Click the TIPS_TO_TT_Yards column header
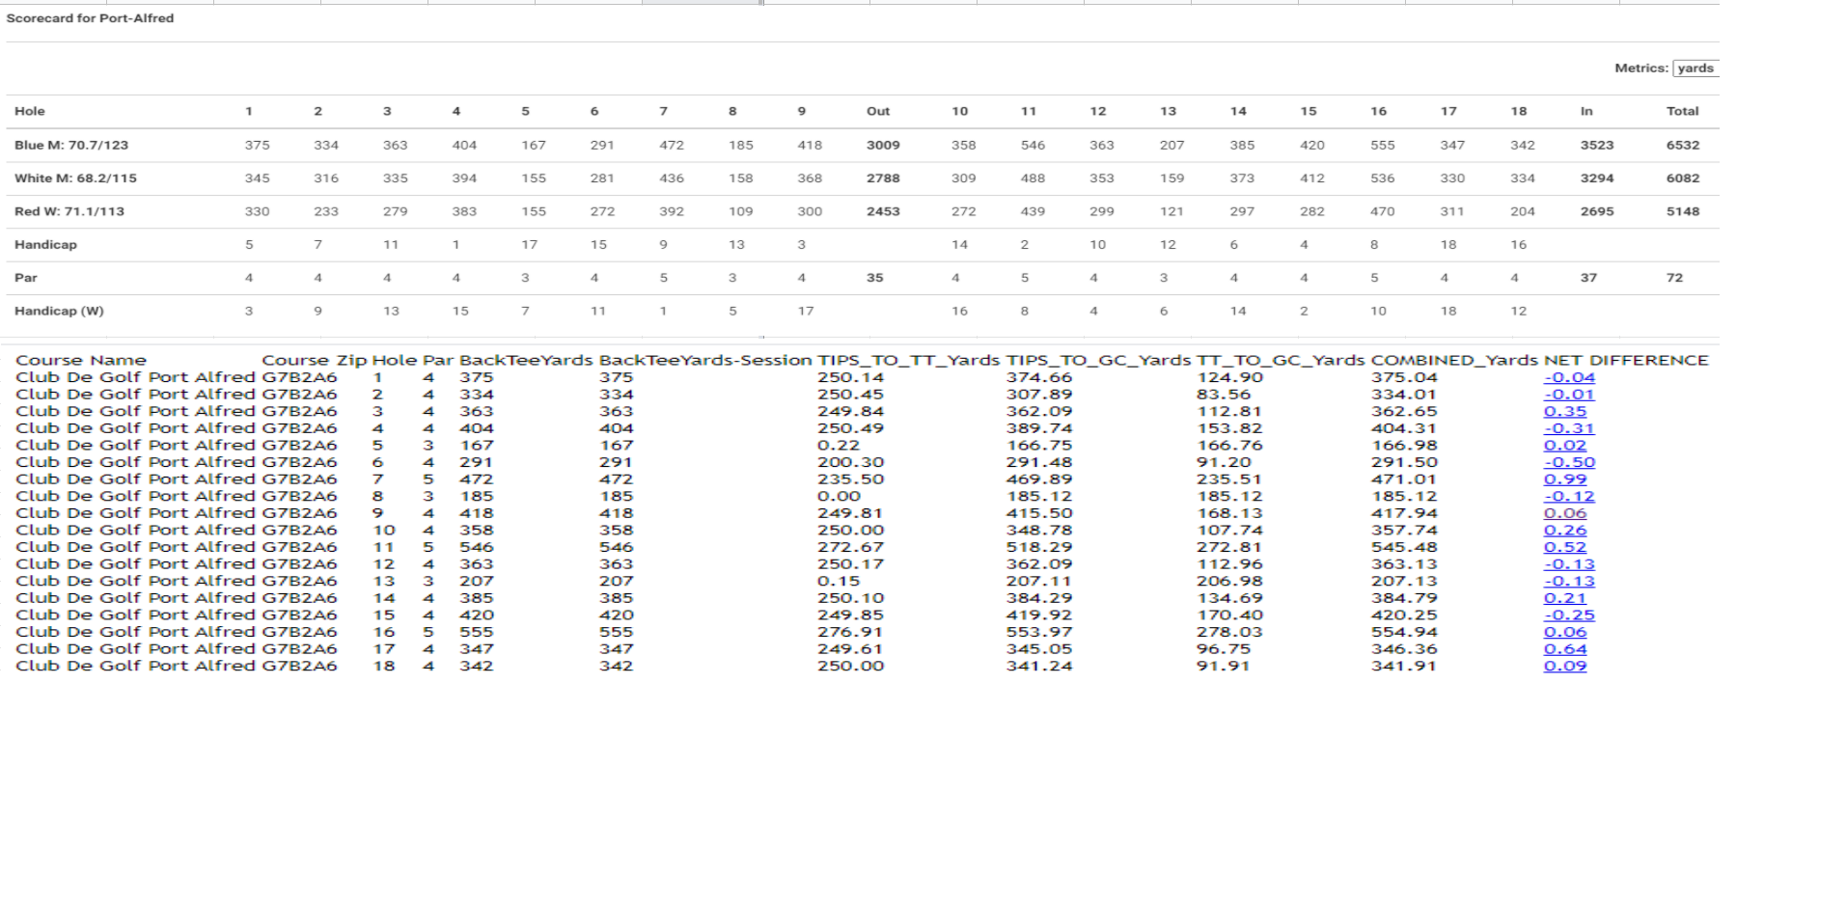 [x=908, y=361]
